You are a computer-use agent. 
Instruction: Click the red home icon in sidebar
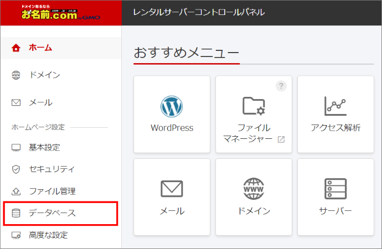point(16,48)
